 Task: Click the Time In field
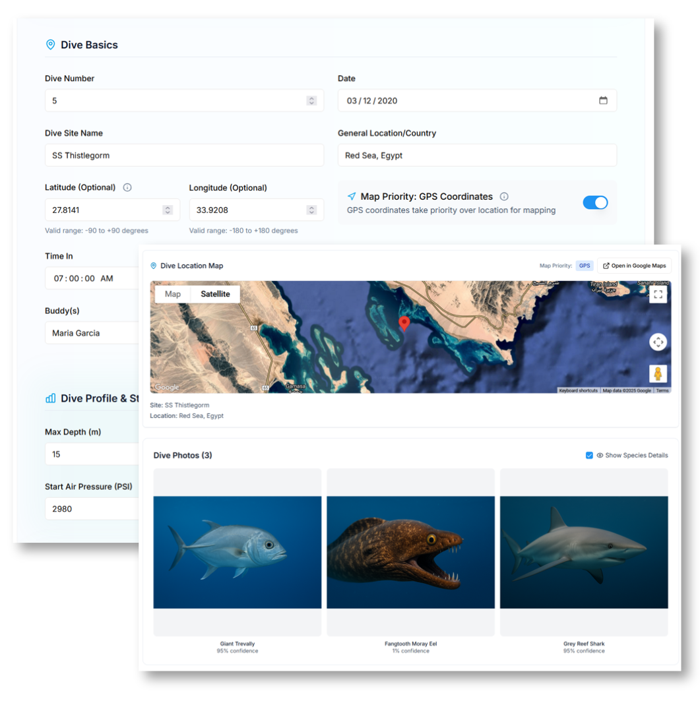[x=92, y=278]
